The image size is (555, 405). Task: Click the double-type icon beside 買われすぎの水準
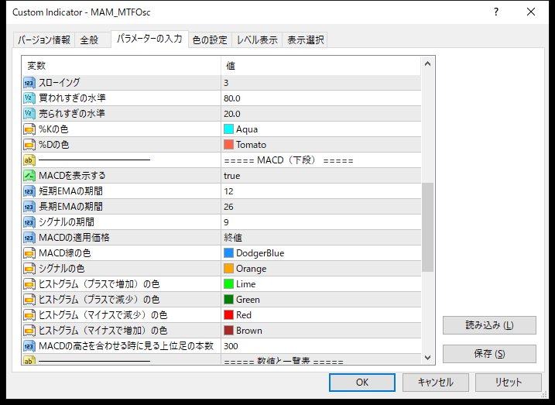29,98
